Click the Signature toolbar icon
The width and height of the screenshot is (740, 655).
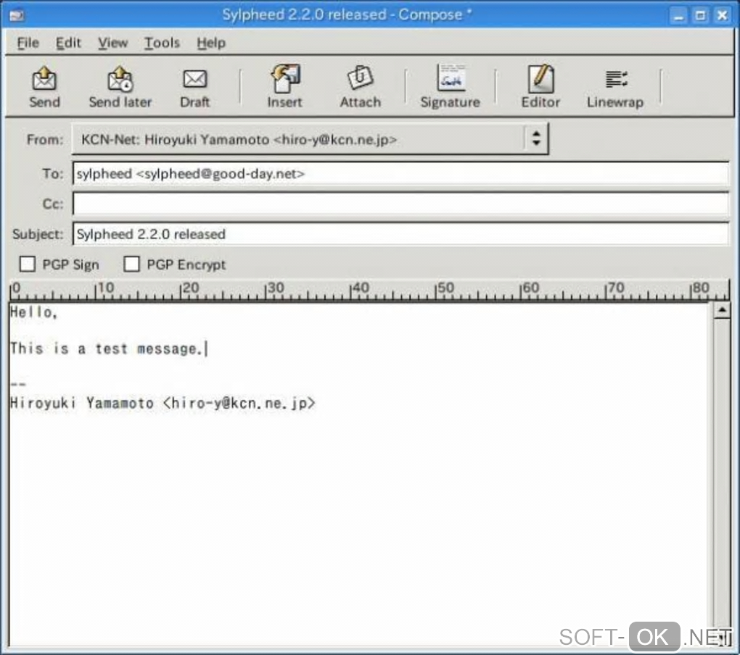(451, 78)
